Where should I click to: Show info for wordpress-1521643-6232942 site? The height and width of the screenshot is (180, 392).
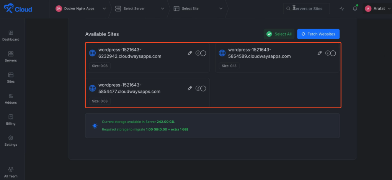point(198,53)
